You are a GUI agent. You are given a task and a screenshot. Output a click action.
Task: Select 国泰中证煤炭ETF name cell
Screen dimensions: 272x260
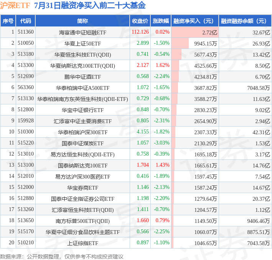coord(82,143)
